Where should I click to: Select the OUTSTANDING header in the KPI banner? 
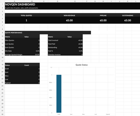(x=128, y=15)
